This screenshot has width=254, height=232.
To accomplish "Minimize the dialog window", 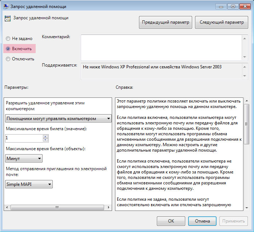I will point(221,7).
